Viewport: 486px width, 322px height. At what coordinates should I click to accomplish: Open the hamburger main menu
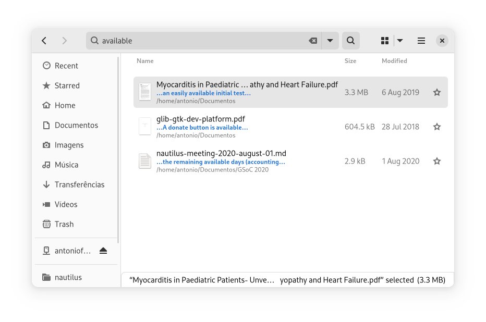[x=421, y=40]
